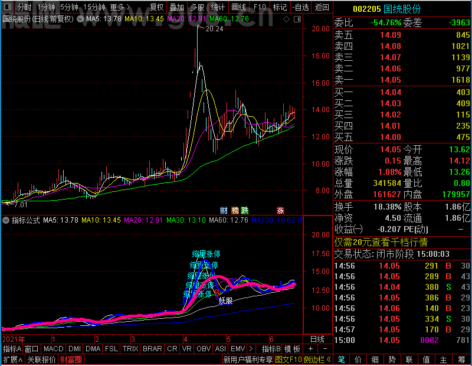Select the 指标A tab
472x366 pixels.
point(12,349)
